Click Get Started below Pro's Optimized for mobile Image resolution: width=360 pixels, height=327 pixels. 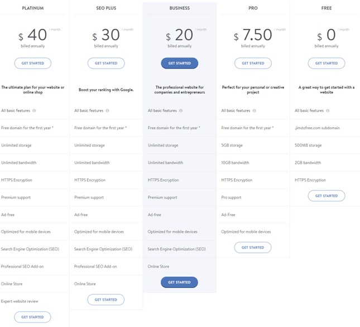pos(253,247)
